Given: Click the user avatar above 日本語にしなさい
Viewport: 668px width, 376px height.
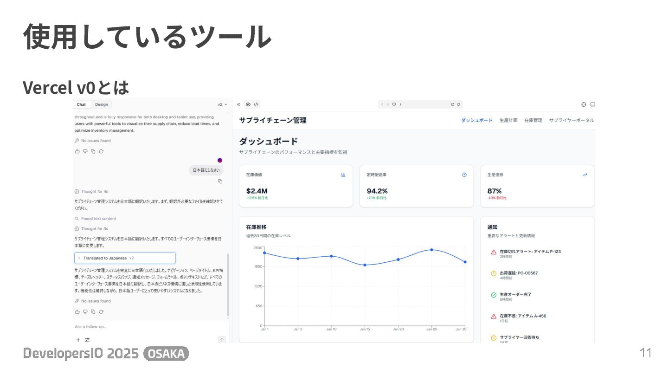Looking at the screenshot, I should pos(220,160).
